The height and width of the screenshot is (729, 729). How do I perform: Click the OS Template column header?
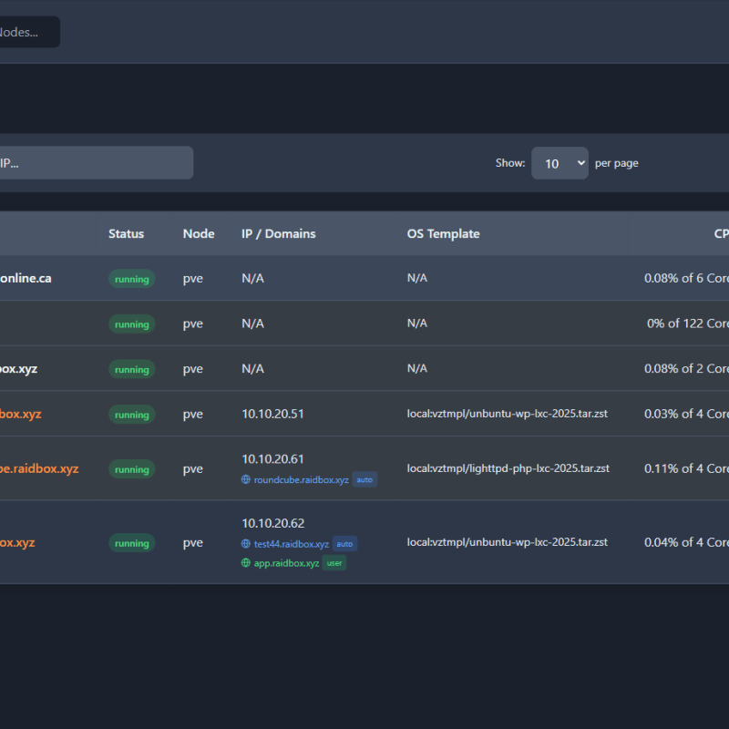point(443,233)
